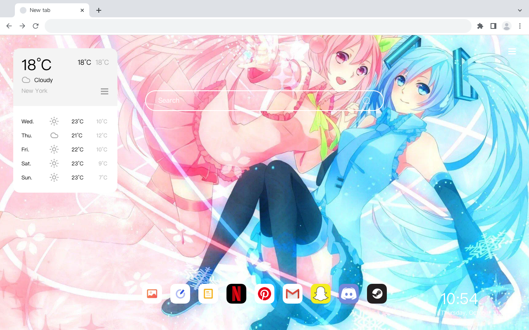Open the profile avatar menu

[x=507, y=26]
